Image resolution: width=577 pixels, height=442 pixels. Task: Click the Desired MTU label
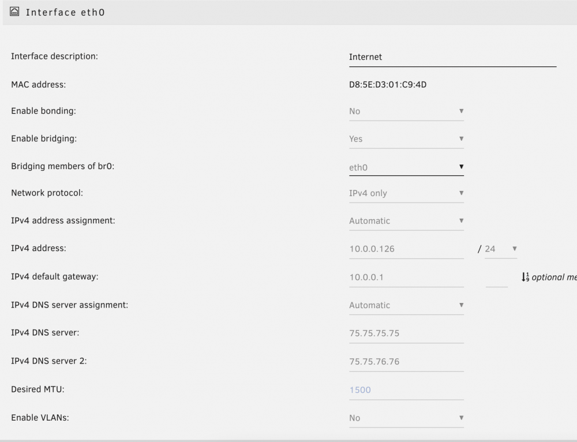tap(38, 389)
